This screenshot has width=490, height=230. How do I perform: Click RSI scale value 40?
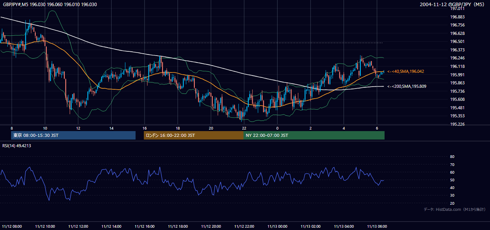click(x=452, y=187)
